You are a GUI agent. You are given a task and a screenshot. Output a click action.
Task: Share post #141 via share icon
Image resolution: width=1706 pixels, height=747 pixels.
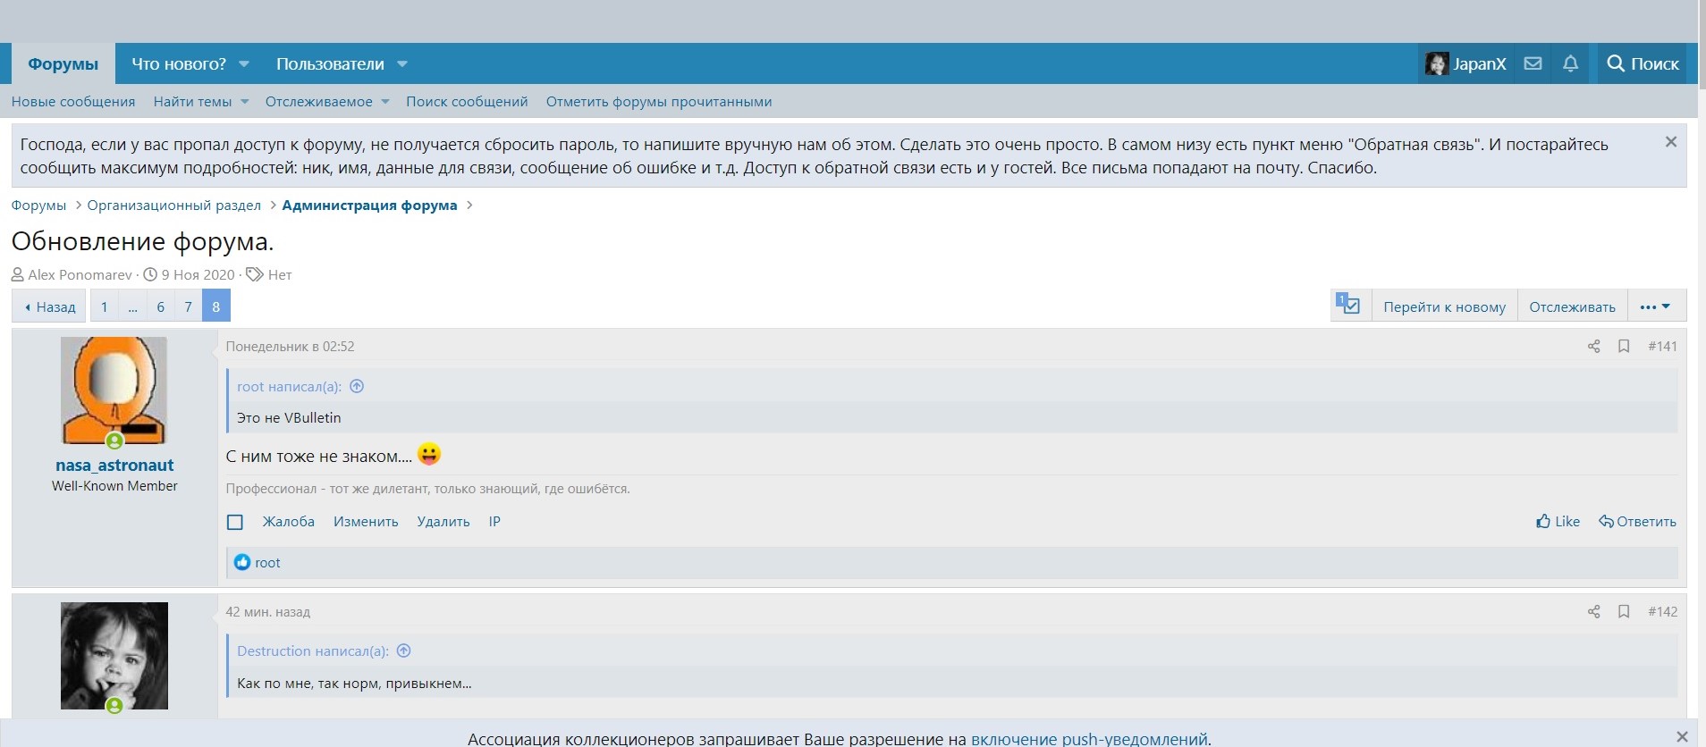pos(1593,346)
